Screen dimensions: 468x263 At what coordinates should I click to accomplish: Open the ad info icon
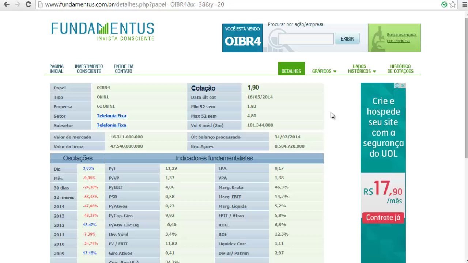point(397,85)
